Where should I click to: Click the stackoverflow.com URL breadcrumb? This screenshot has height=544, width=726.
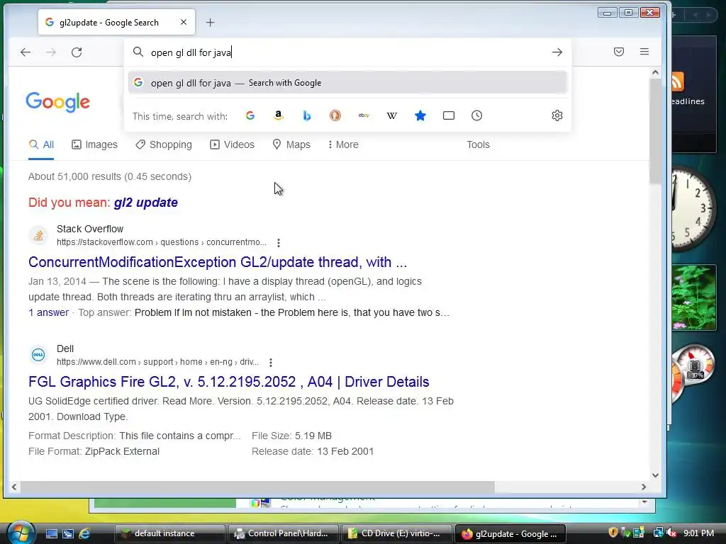click(162, 242)
